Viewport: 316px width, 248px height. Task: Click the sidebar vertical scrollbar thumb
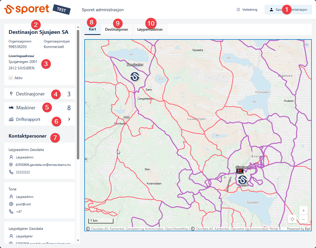click(x=78, y=93)
